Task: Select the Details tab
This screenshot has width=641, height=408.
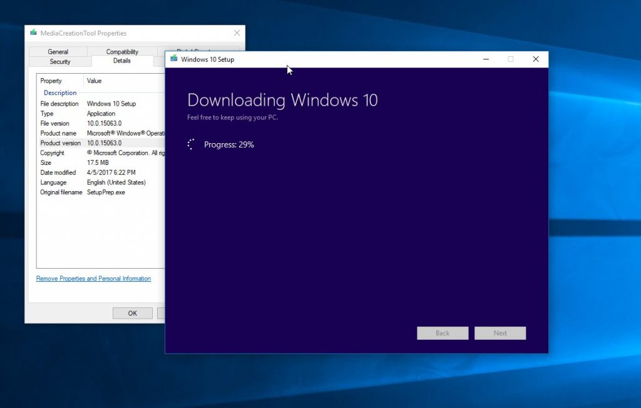Action: pos(121,61)
